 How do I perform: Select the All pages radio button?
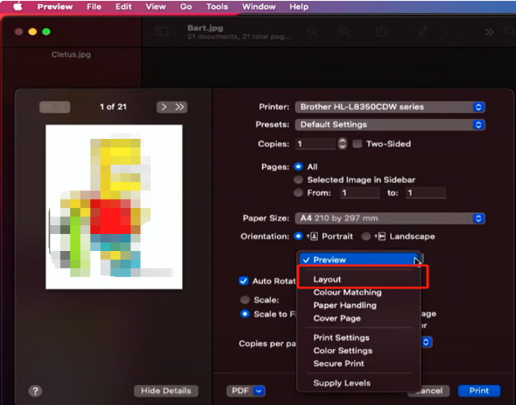coord(299,167)
